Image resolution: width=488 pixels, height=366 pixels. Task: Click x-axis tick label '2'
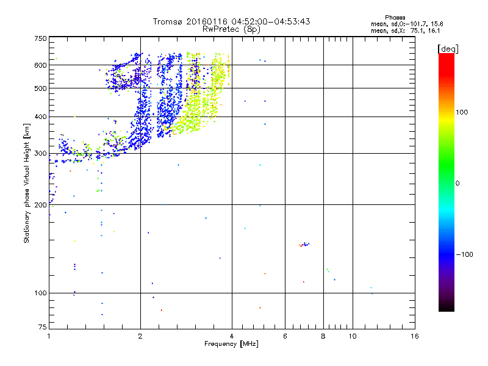(140, 336)
